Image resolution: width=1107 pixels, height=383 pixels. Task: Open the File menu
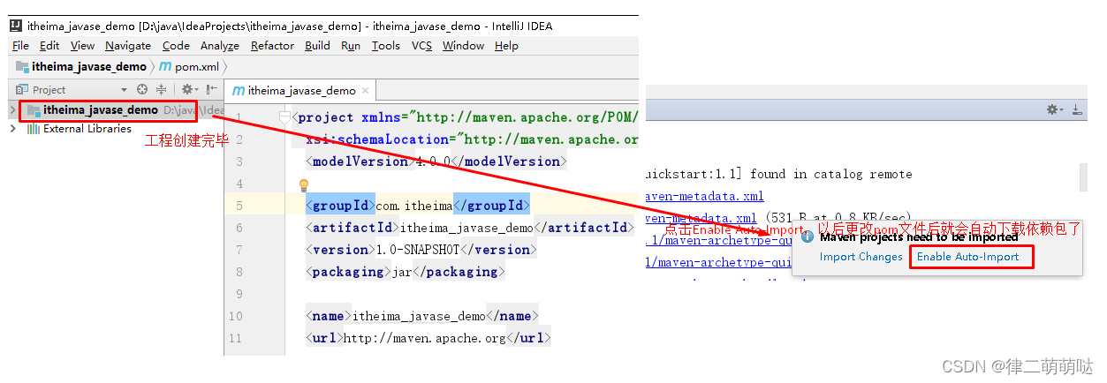20,45
